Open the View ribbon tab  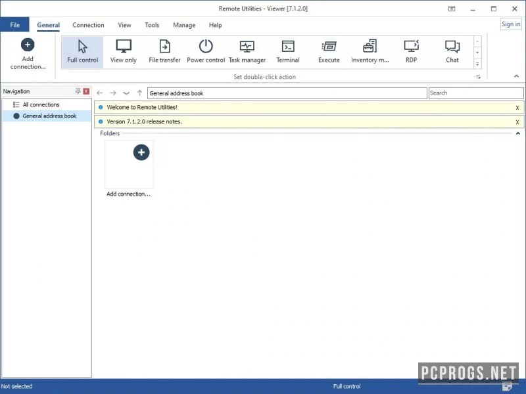pos(124,25)
